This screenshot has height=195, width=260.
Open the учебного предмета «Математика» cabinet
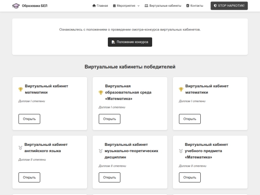tap(190, 177)
